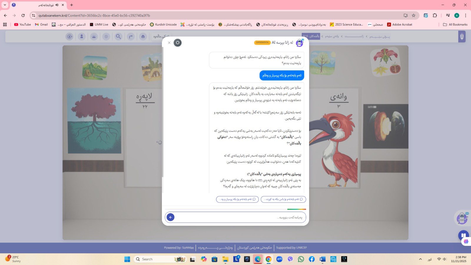Reset the AI conversation with refresh icon
Screen dimensions: 471x265
point(178,43)
